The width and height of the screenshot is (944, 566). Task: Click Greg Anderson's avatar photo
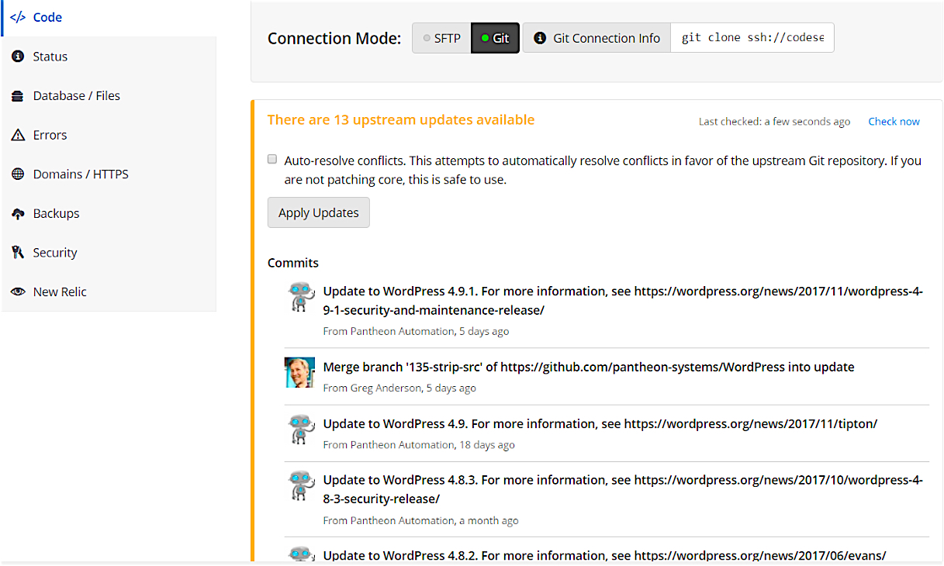[299, 372]
